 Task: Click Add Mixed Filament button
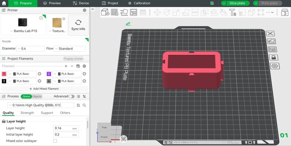coord(44,89)
